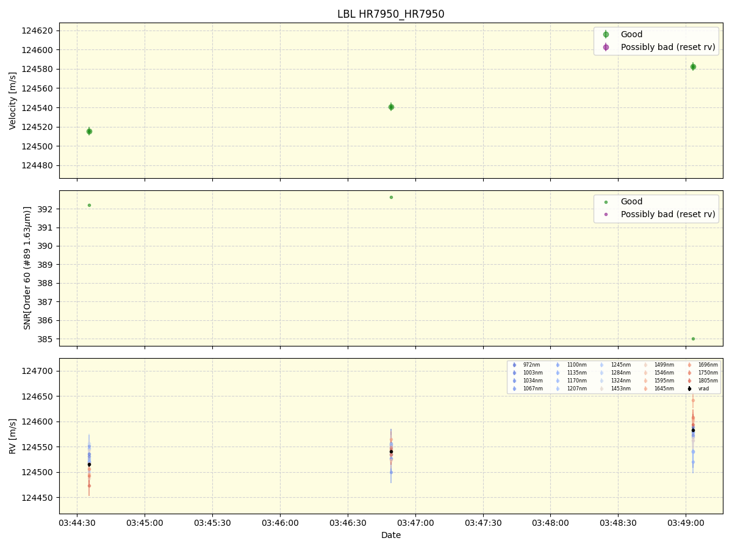Click the 03:49:00 time tick label

pos(686,523)
